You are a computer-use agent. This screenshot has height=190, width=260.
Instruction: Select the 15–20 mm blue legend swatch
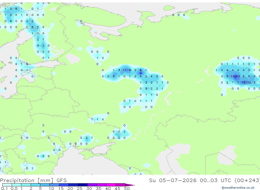(64, 185)
